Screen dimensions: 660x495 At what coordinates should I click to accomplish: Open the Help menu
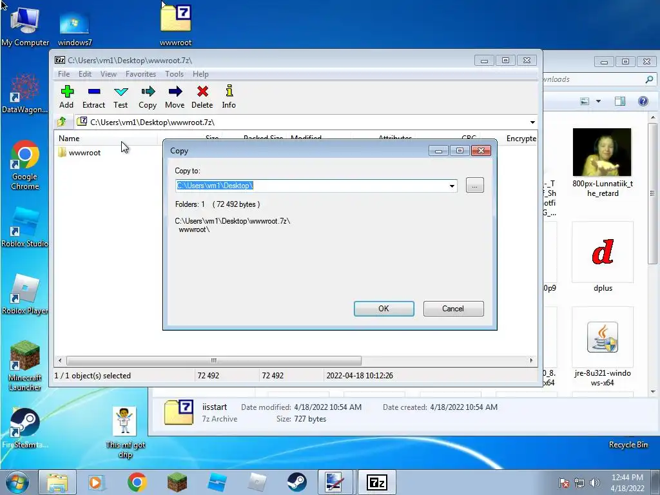point(201,74)
